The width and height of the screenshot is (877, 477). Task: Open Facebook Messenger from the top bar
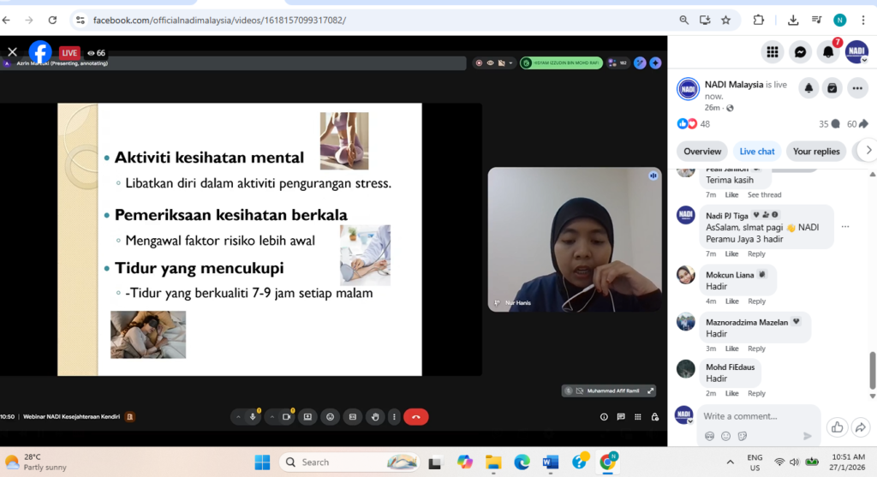[x=800, y=52]
